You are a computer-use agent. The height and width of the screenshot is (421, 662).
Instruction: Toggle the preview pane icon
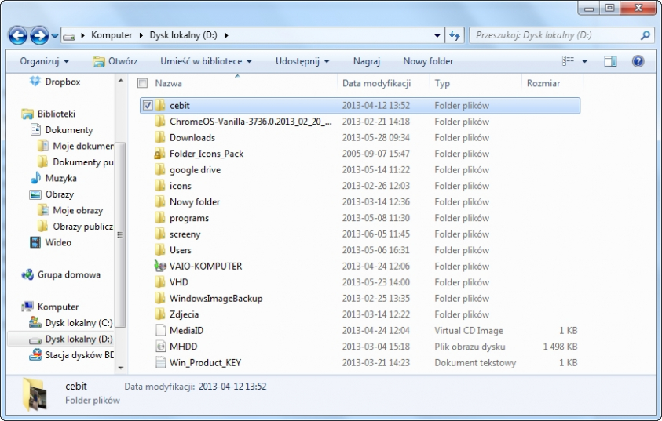pos(610,61)
